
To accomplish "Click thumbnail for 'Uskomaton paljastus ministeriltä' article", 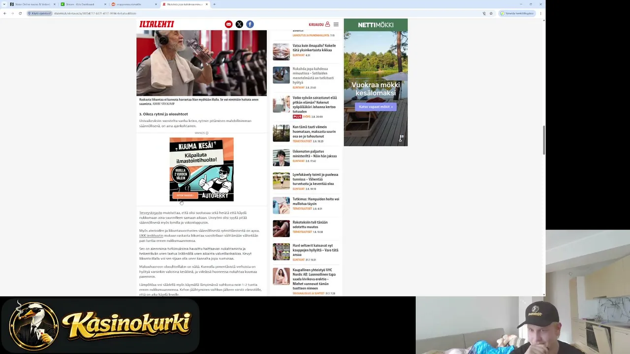I will [x=281, y=158].
